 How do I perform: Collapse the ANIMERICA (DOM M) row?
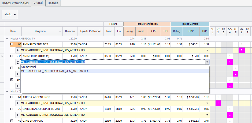(12, 56)
